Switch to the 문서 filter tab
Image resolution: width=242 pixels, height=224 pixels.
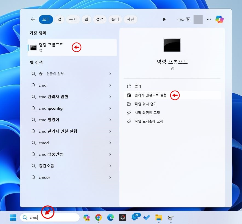pos(73,19)
